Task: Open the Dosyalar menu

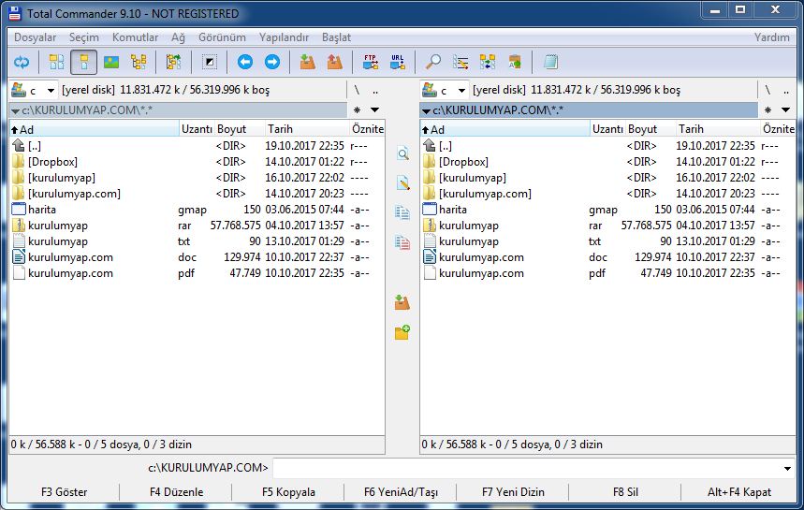Action: coord(35,37)
